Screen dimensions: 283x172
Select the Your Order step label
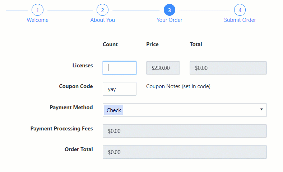click(170, 20)
